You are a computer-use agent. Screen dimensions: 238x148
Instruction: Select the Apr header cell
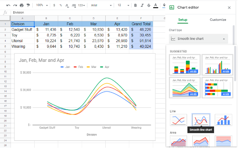pos(117,24)
